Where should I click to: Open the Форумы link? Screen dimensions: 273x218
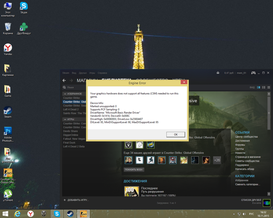click(x=240, y=145)
